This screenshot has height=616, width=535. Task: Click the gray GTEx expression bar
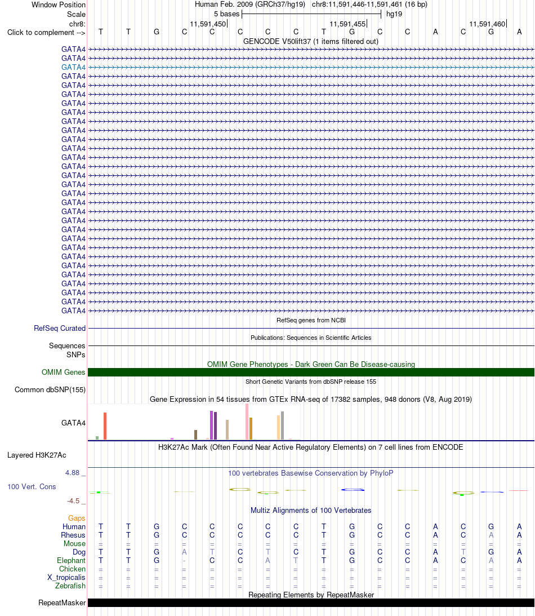coord(282,426)
